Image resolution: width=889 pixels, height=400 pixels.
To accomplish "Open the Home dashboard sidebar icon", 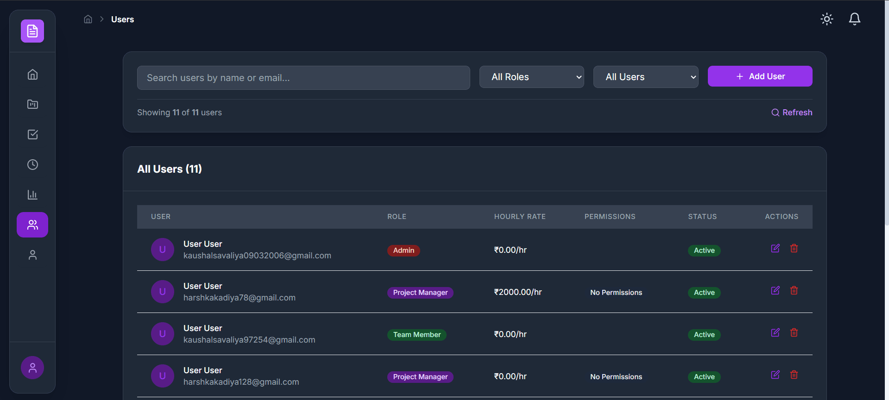I will pyautogui.click(x=32, y=75).
